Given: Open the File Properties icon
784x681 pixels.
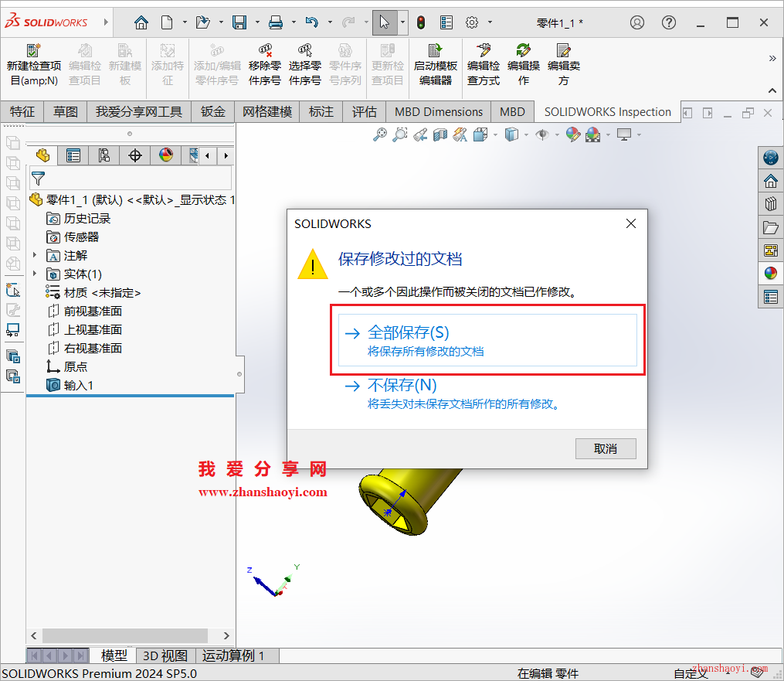Looking at the screenshot, I should (446, 22).
